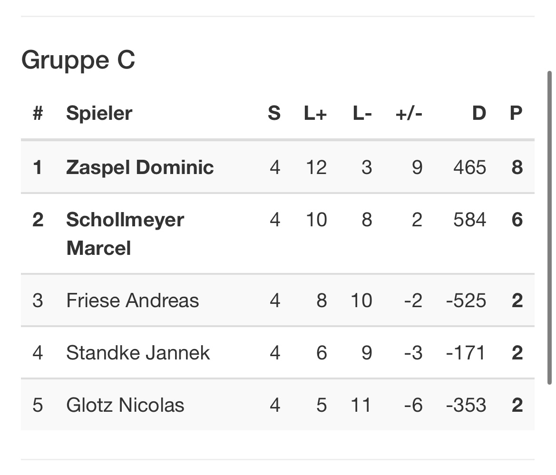The image size is (556, 475).
Task: Click the S column header
Action: click(274, 113)
